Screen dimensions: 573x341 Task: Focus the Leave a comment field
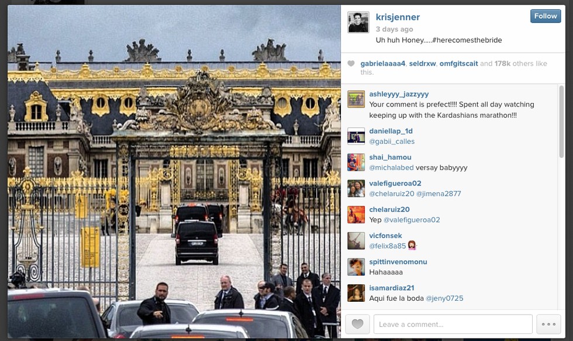point(453,324)
